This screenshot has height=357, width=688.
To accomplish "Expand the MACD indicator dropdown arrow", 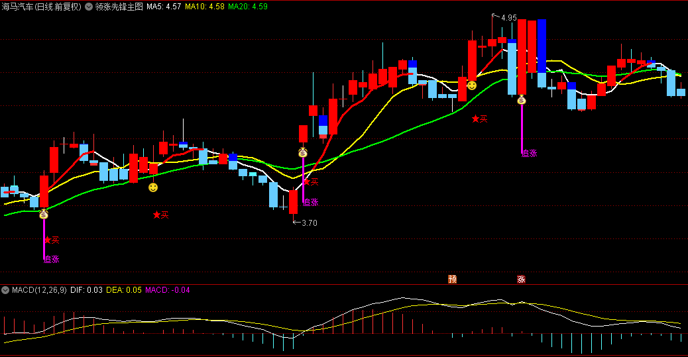I will (x=5, y=290).
